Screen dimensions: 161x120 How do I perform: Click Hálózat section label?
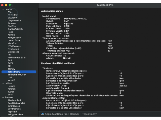(x=9, y=83)
